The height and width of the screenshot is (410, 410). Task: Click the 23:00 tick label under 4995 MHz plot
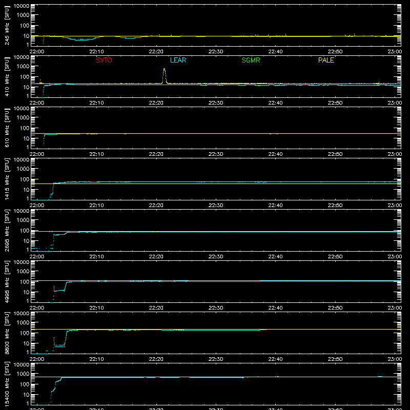click(395, 308)
